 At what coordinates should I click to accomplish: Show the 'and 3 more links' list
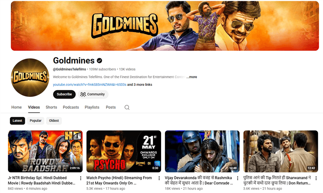tap(140, 85)
